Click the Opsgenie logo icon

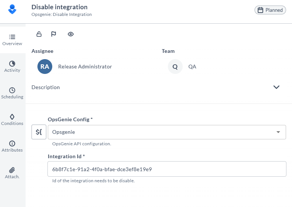[12, 9]
